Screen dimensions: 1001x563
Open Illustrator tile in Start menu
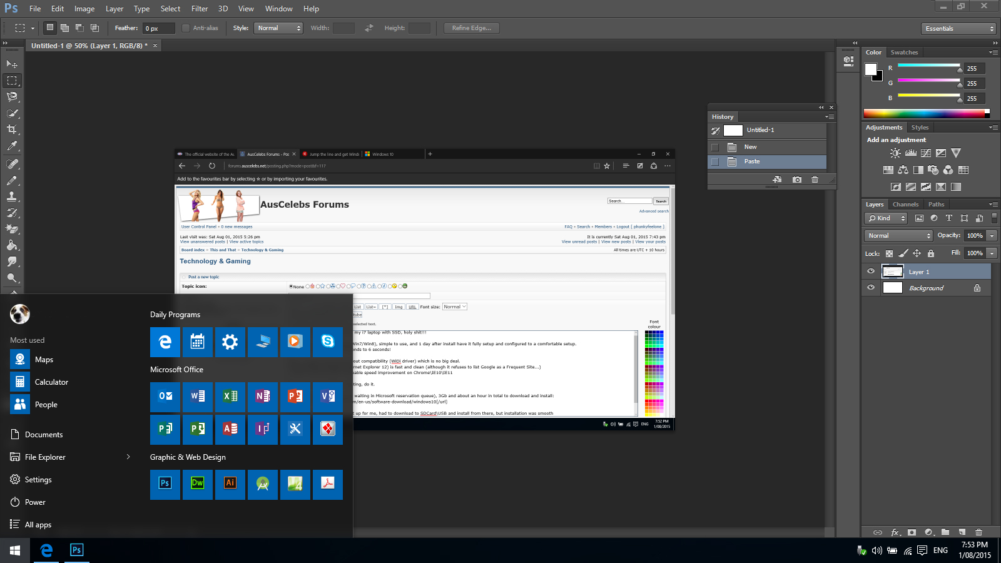(230, 485)
